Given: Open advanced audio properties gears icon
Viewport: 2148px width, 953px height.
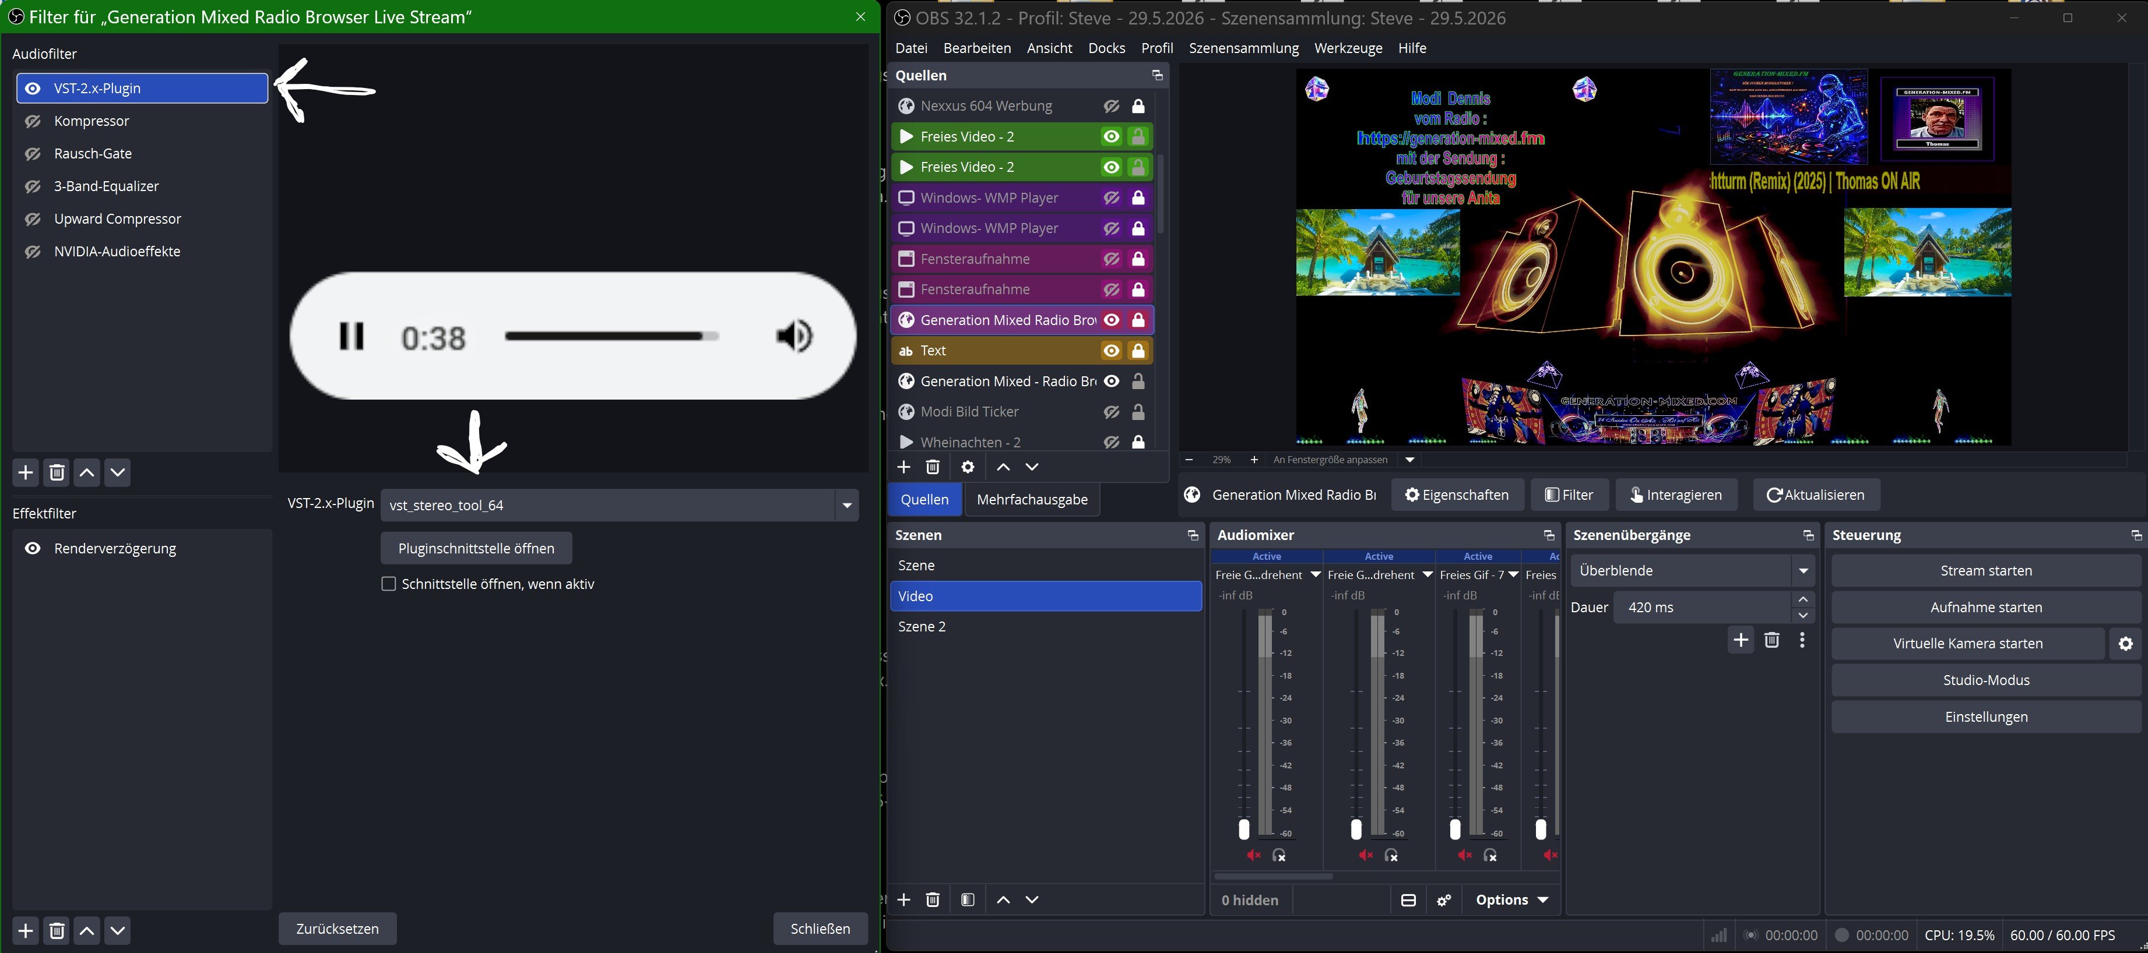Looking at the screenshot, I should [x=1444, y=899].
